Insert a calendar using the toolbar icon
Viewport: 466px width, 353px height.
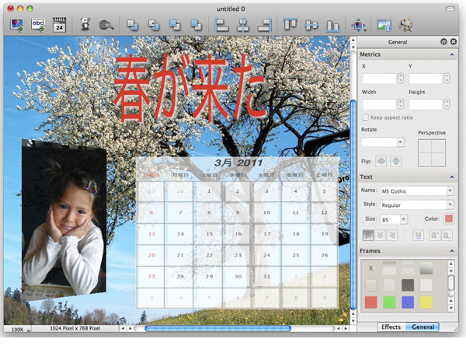coord(60,25)
